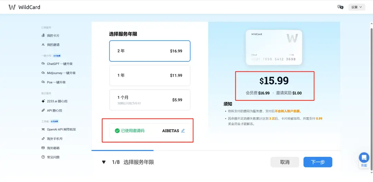
Task: Click the 海外邮箱 envelope icon
Action: tap(43, 148)
